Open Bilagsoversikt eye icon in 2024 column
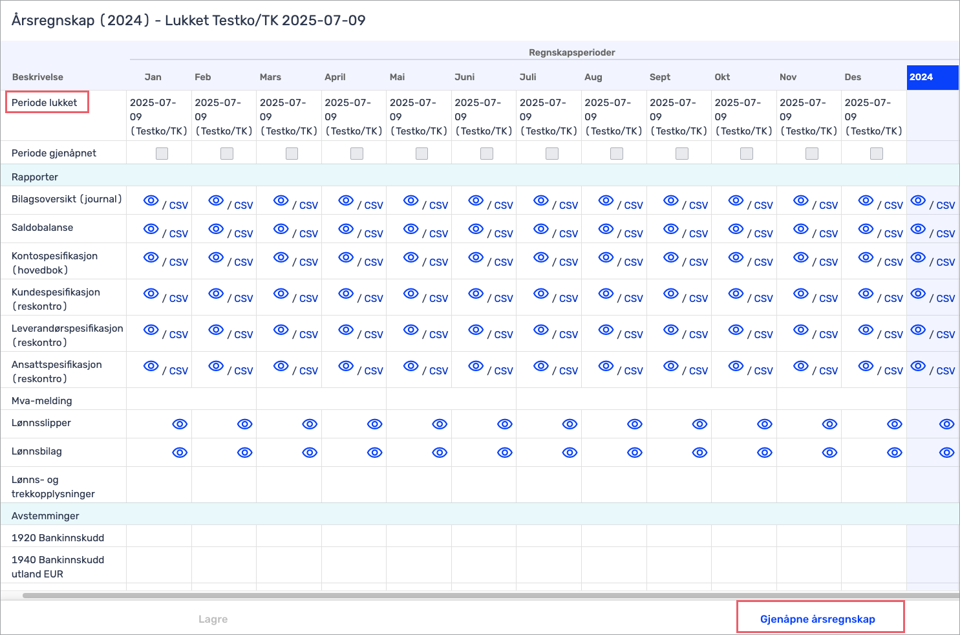960x635 pixels. point(918,200)
